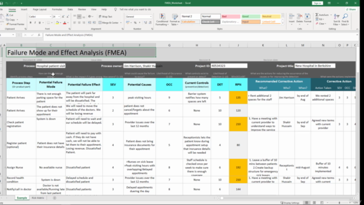
Task: Apply the Neutral cell style
Action: click(x=271, y=17)
